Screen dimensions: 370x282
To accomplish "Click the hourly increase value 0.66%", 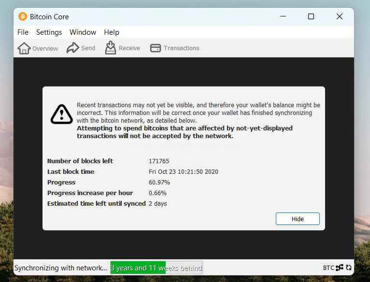I will click(157, 193).
